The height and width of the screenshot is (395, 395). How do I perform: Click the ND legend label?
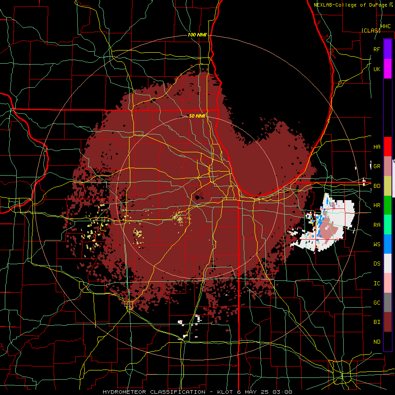tap(377, 342)
